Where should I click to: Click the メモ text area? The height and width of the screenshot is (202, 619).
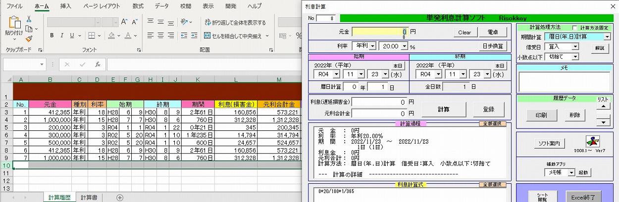pyautogui.click(x=564, y=82)
